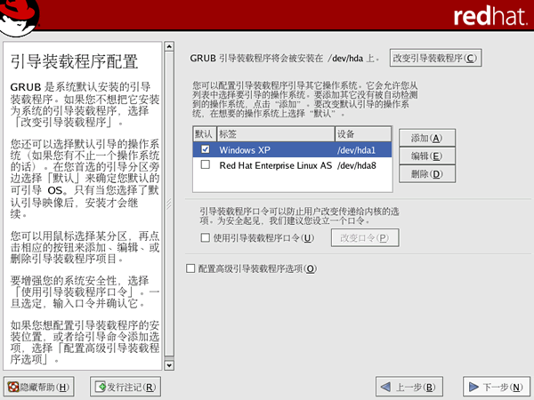This screenshot has height=400, width=534.
Task: Click the 添加(A) add button
Action: [x=427, y=138]
